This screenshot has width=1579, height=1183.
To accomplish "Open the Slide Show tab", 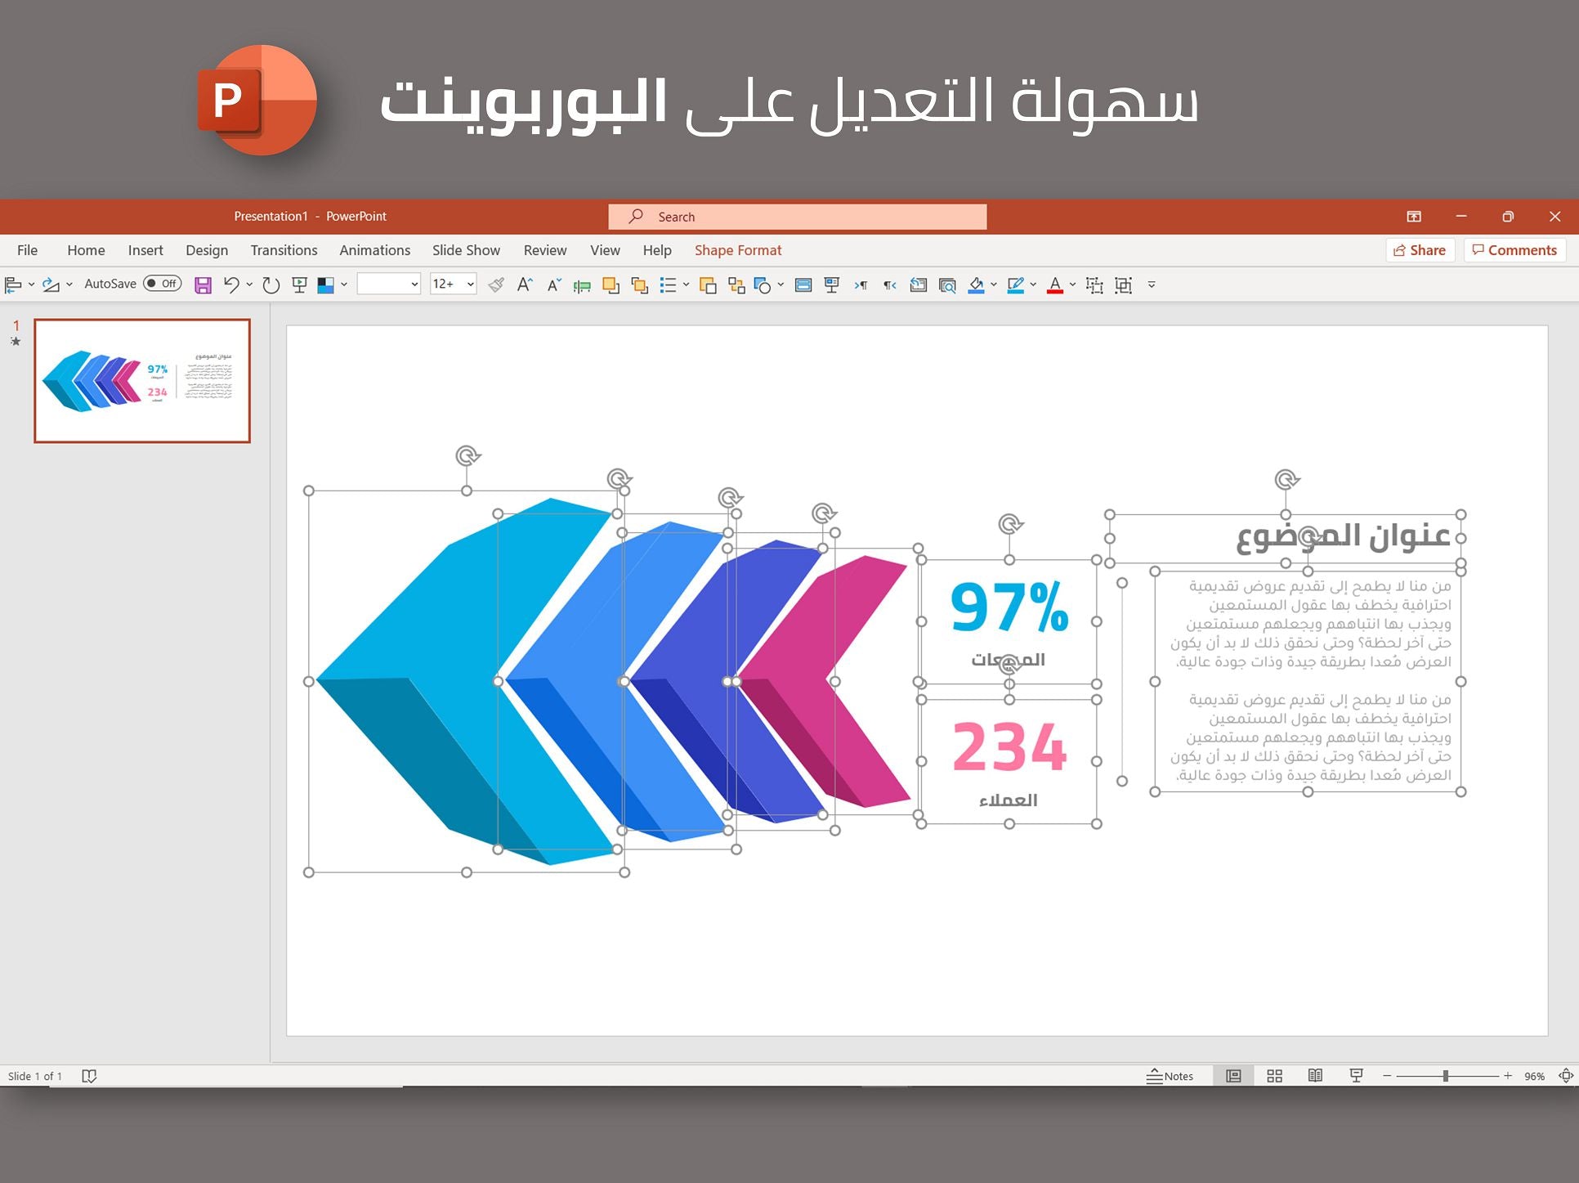I will [x=465, y=250].
